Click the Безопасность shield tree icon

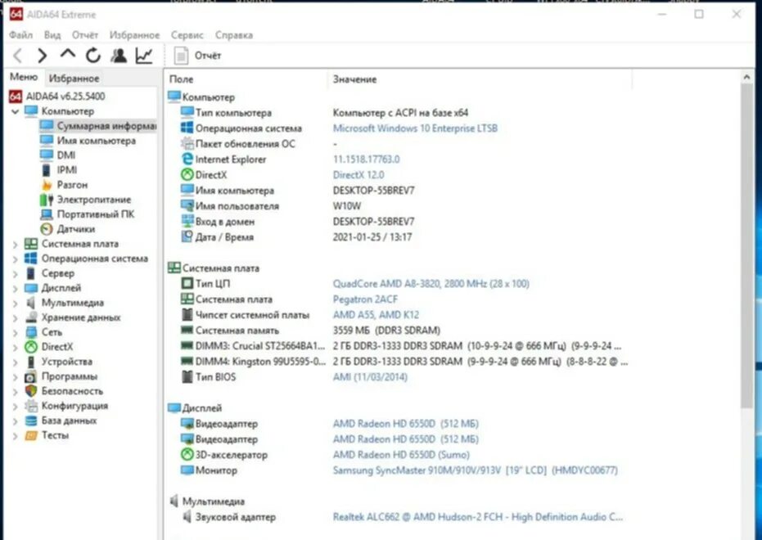31,391
